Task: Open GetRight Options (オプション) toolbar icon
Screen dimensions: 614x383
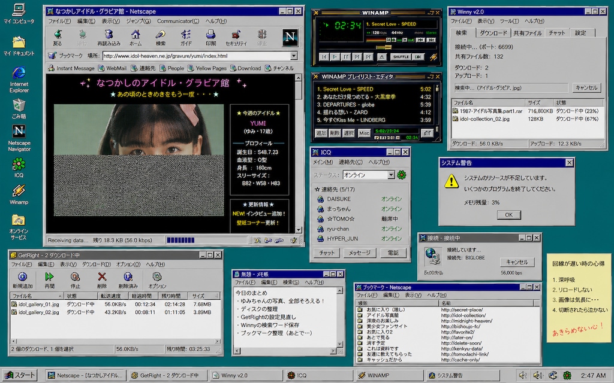Action: point(157,277)
